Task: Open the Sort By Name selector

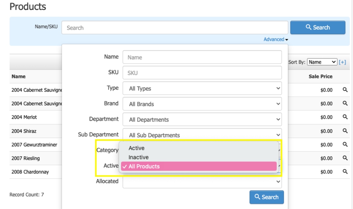Action: 322,62
